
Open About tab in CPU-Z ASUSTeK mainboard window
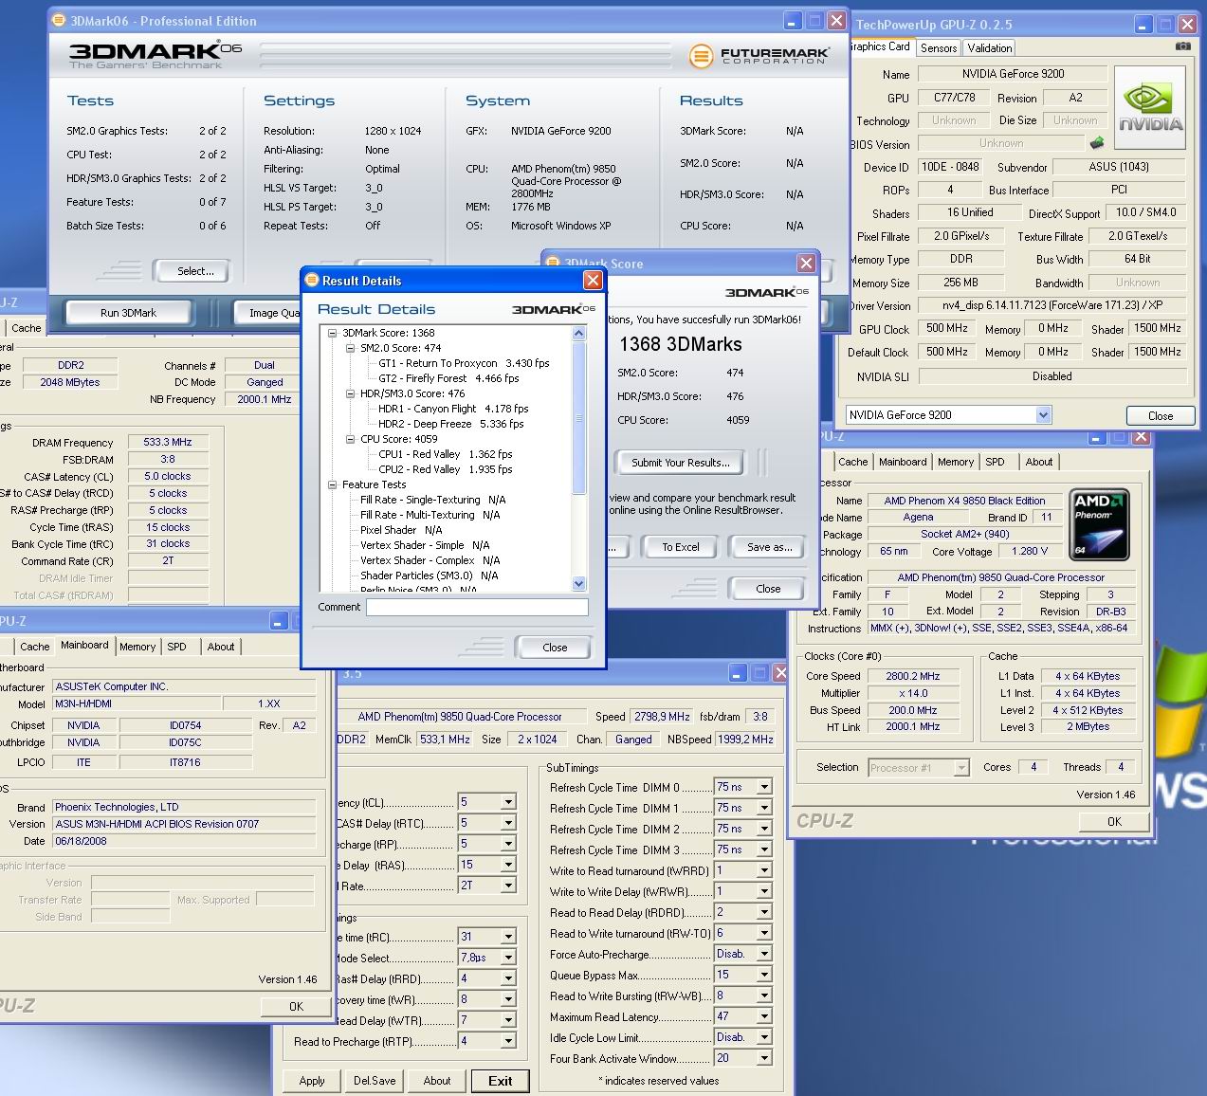click(221, 647)
